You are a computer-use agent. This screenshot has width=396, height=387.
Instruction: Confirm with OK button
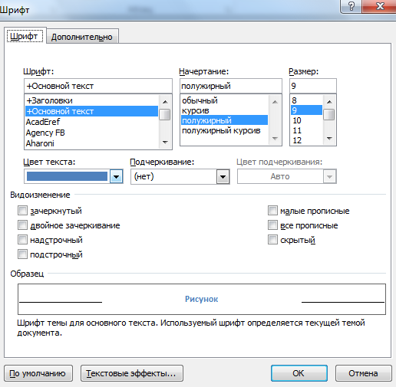coord(299,373)
